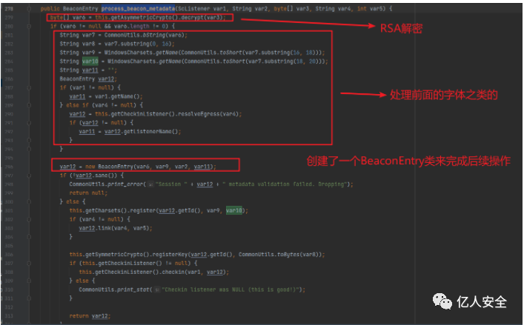Click the new BeaconEntry constructor call

pyautogui.click(x=150, y=166)
